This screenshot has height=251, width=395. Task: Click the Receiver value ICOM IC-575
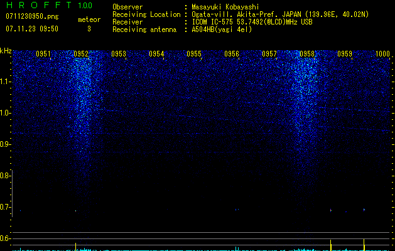214,22
